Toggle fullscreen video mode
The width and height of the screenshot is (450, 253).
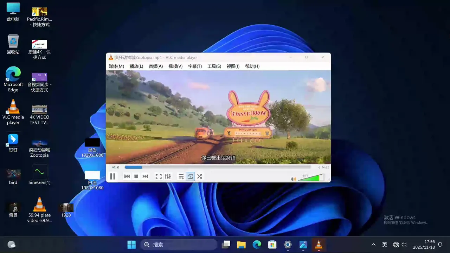(x=159, y=176)
